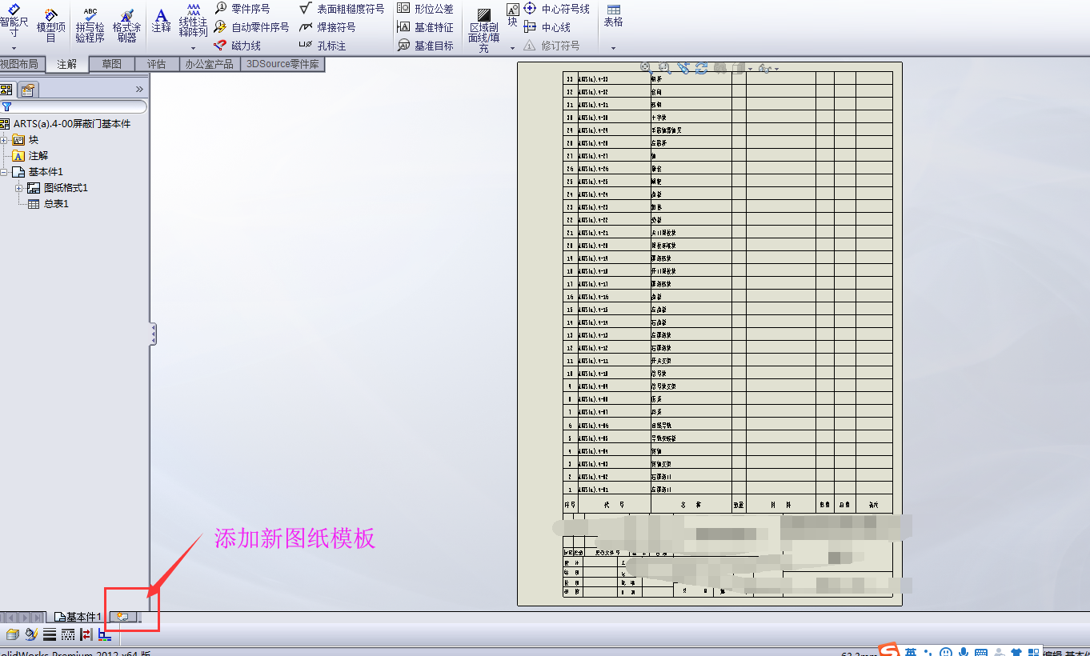The image size is (1090, 656).
Task: Click the 模型项目 model items tool
Action: click(50, 26)
